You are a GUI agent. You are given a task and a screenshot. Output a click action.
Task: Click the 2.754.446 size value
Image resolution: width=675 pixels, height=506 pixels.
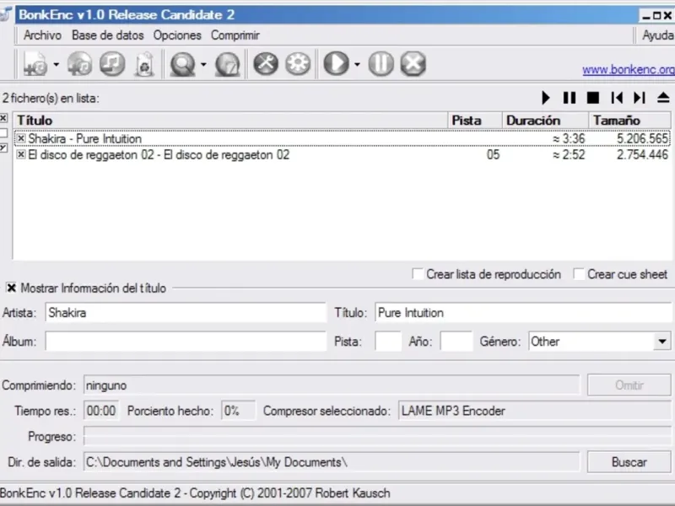[x=642, y=155]
